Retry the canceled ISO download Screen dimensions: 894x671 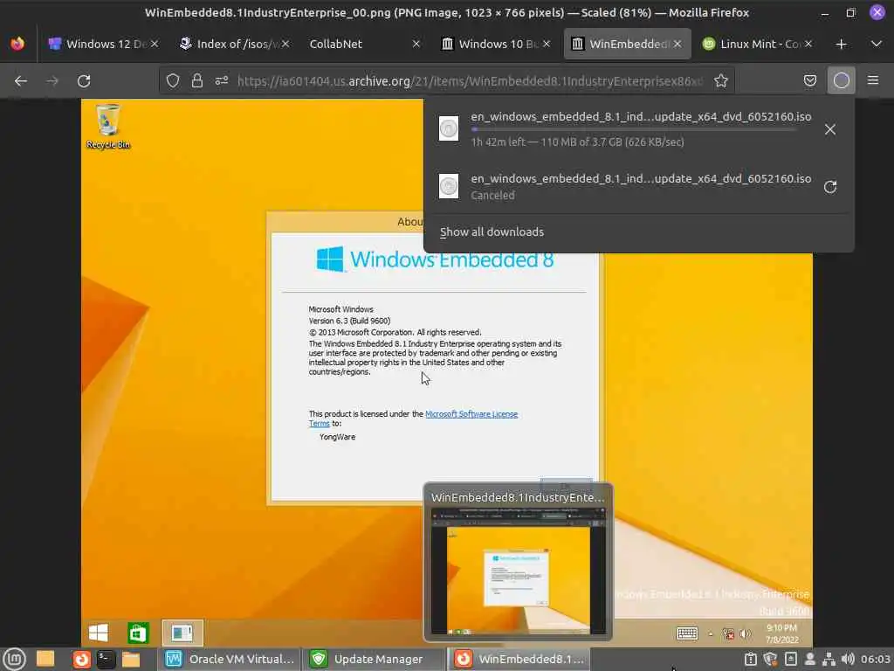coord(830,187)
